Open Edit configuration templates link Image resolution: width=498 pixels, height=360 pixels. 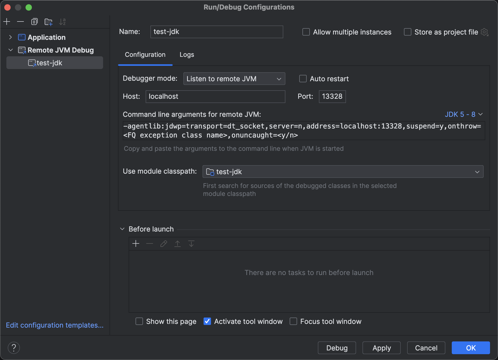(55, 325)
